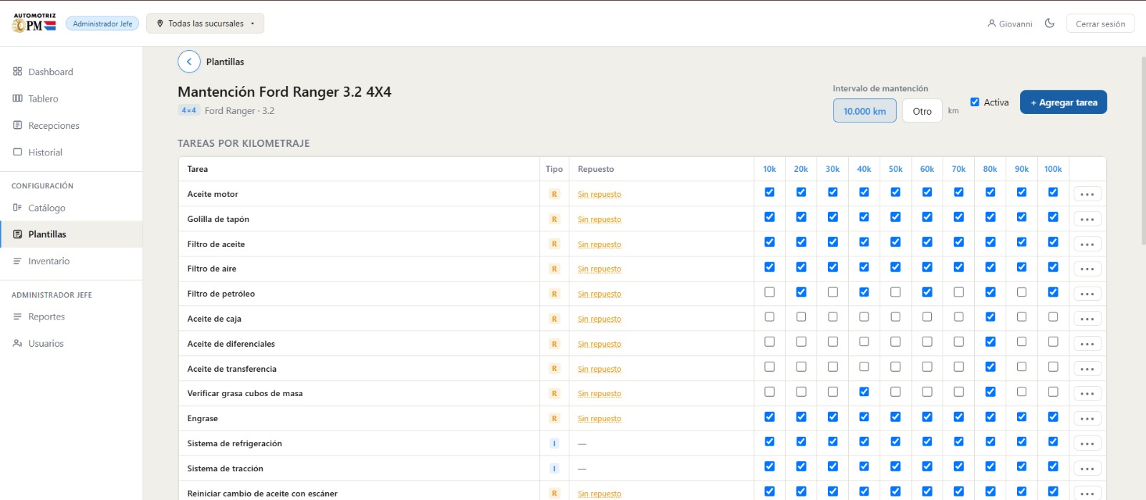Uncheck Verificar grasa cubos de masa at 40k

pyautogui.click(x=864, y=392)
